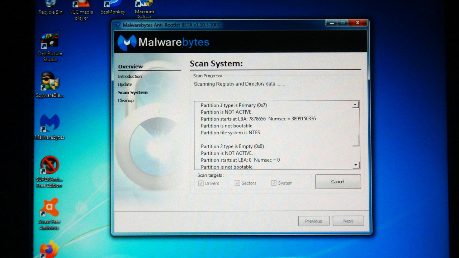Launch VLC media player shortcut
Image resolution: width=459 pixels, height=258 pixels.
point(81,10)
